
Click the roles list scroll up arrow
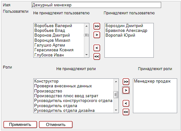pyautogui.click(x=116, y=82)
